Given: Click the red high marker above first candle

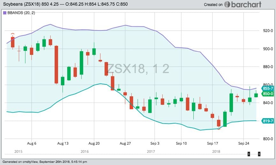Looking at the screenshot, I should tap(12, 34).
